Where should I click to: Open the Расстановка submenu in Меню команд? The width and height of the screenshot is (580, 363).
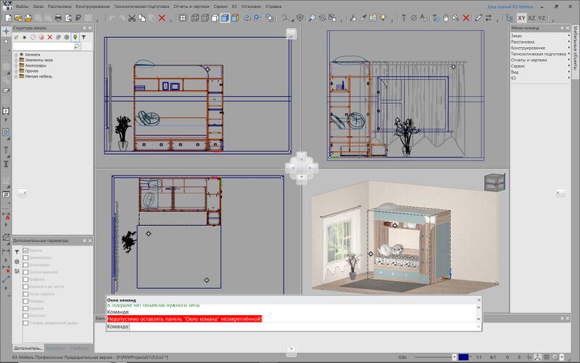click(x=540, y=42)
